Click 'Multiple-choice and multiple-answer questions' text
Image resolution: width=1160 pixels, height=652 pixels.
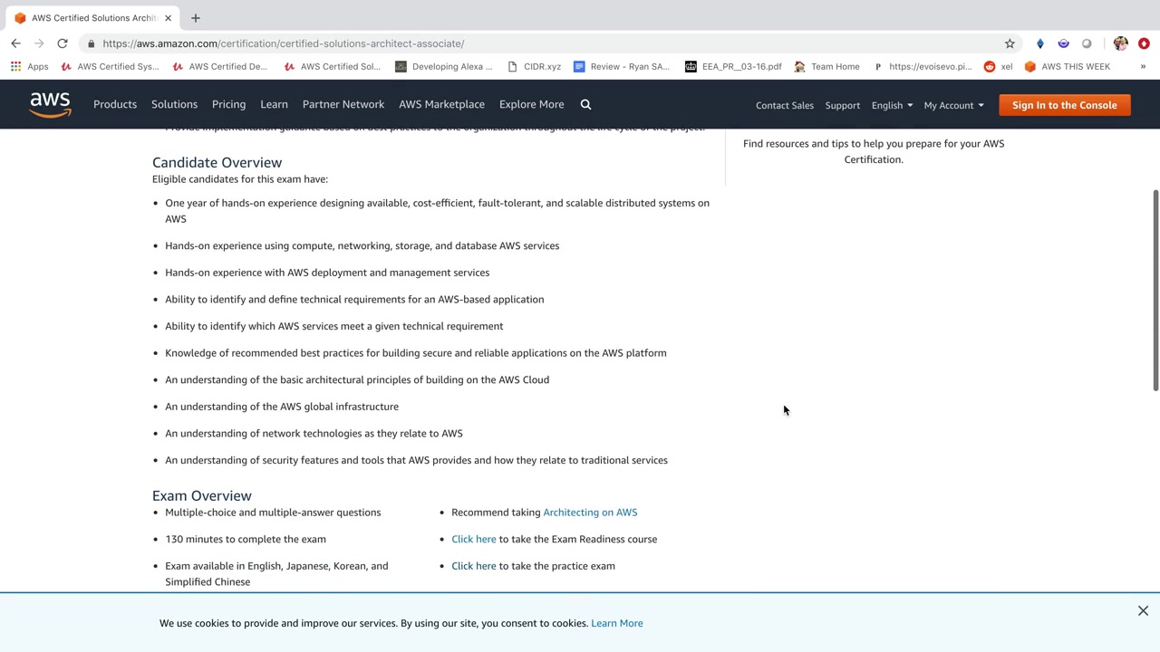pyautogui.click(x=273, y=513)
